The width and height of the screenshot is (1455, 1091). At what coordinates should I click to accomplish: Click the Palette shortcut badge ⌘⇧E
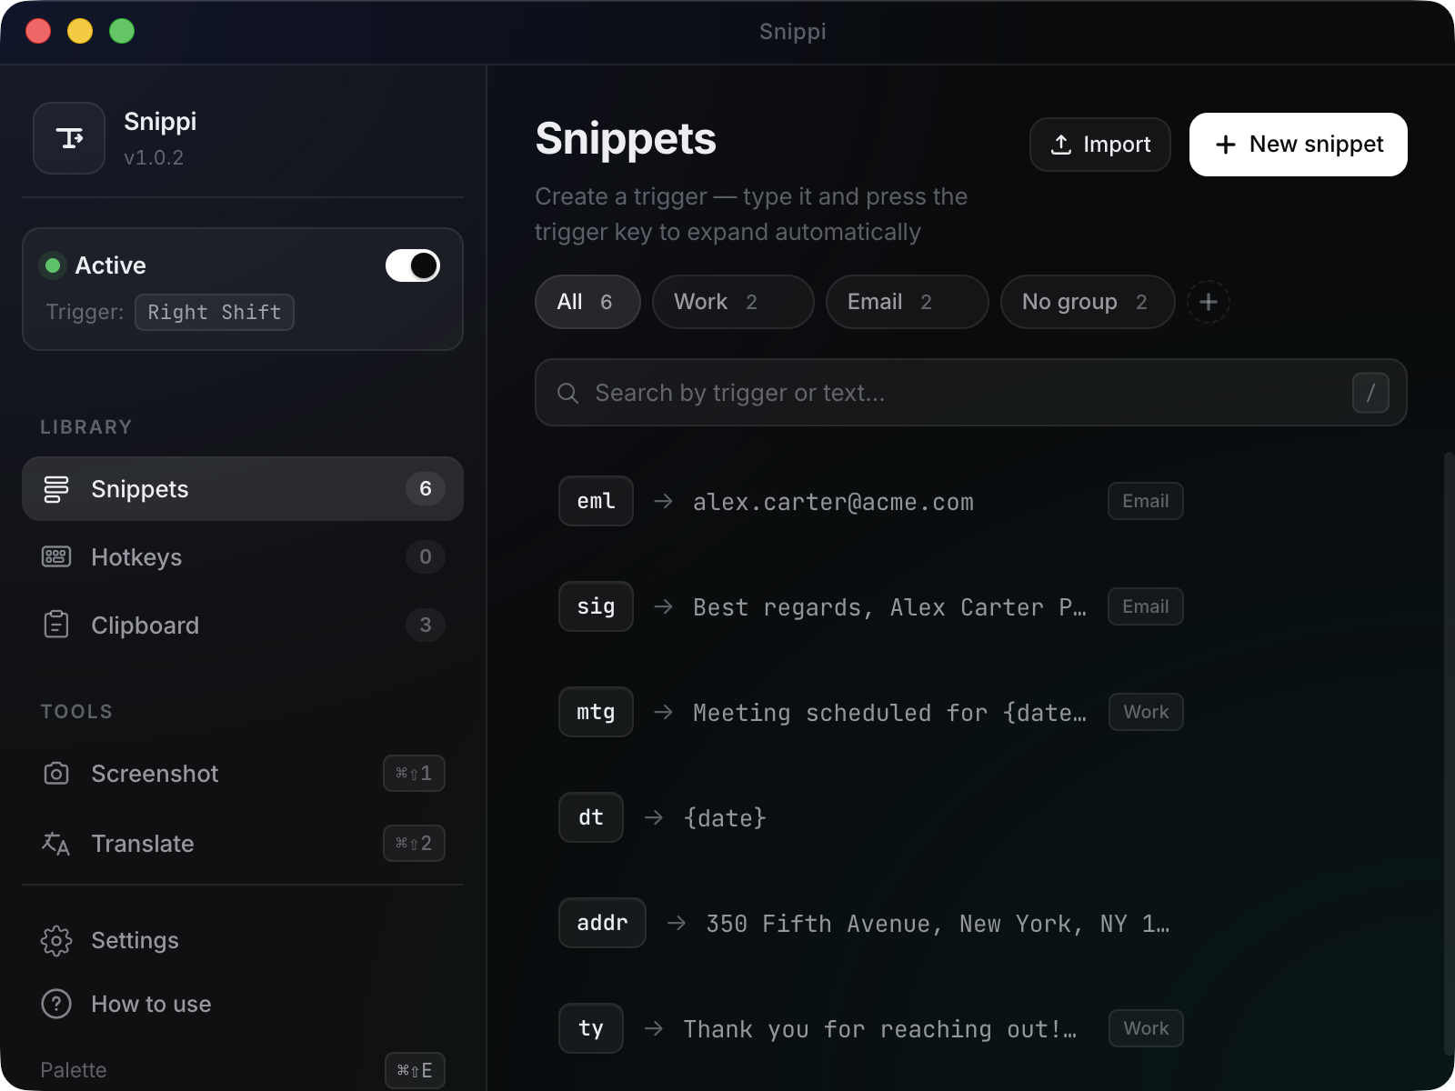point(415,1070)
